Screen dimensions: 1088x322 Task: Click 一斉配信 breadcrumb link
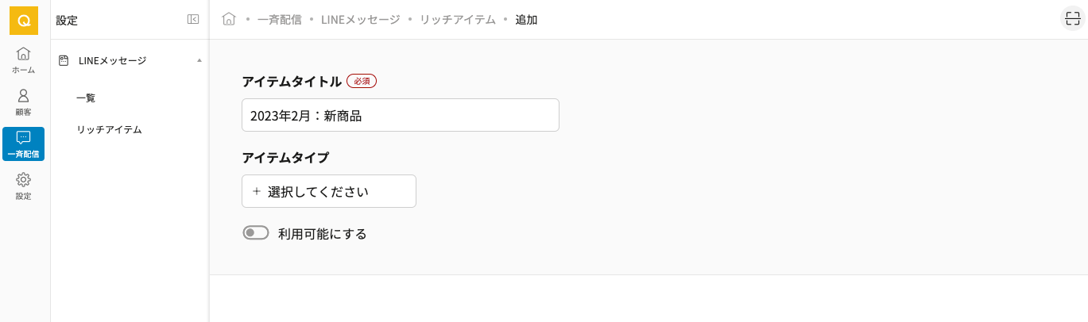click(280, 20)
